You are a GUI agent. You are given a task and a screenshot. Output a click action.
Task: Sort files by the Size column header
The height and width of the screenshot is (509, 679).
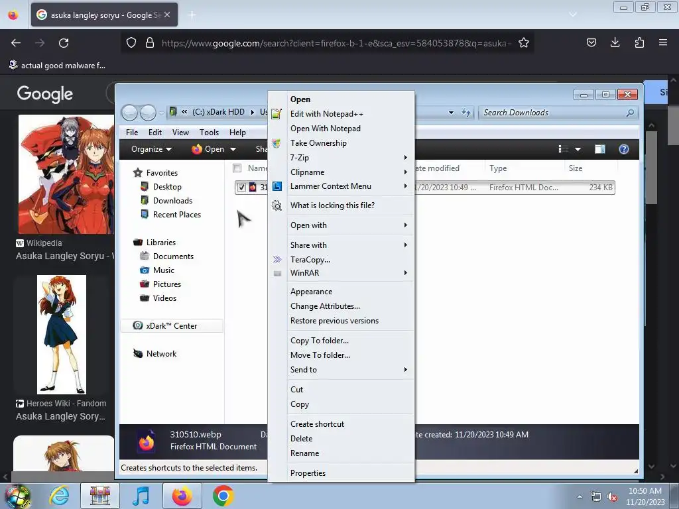590,168
